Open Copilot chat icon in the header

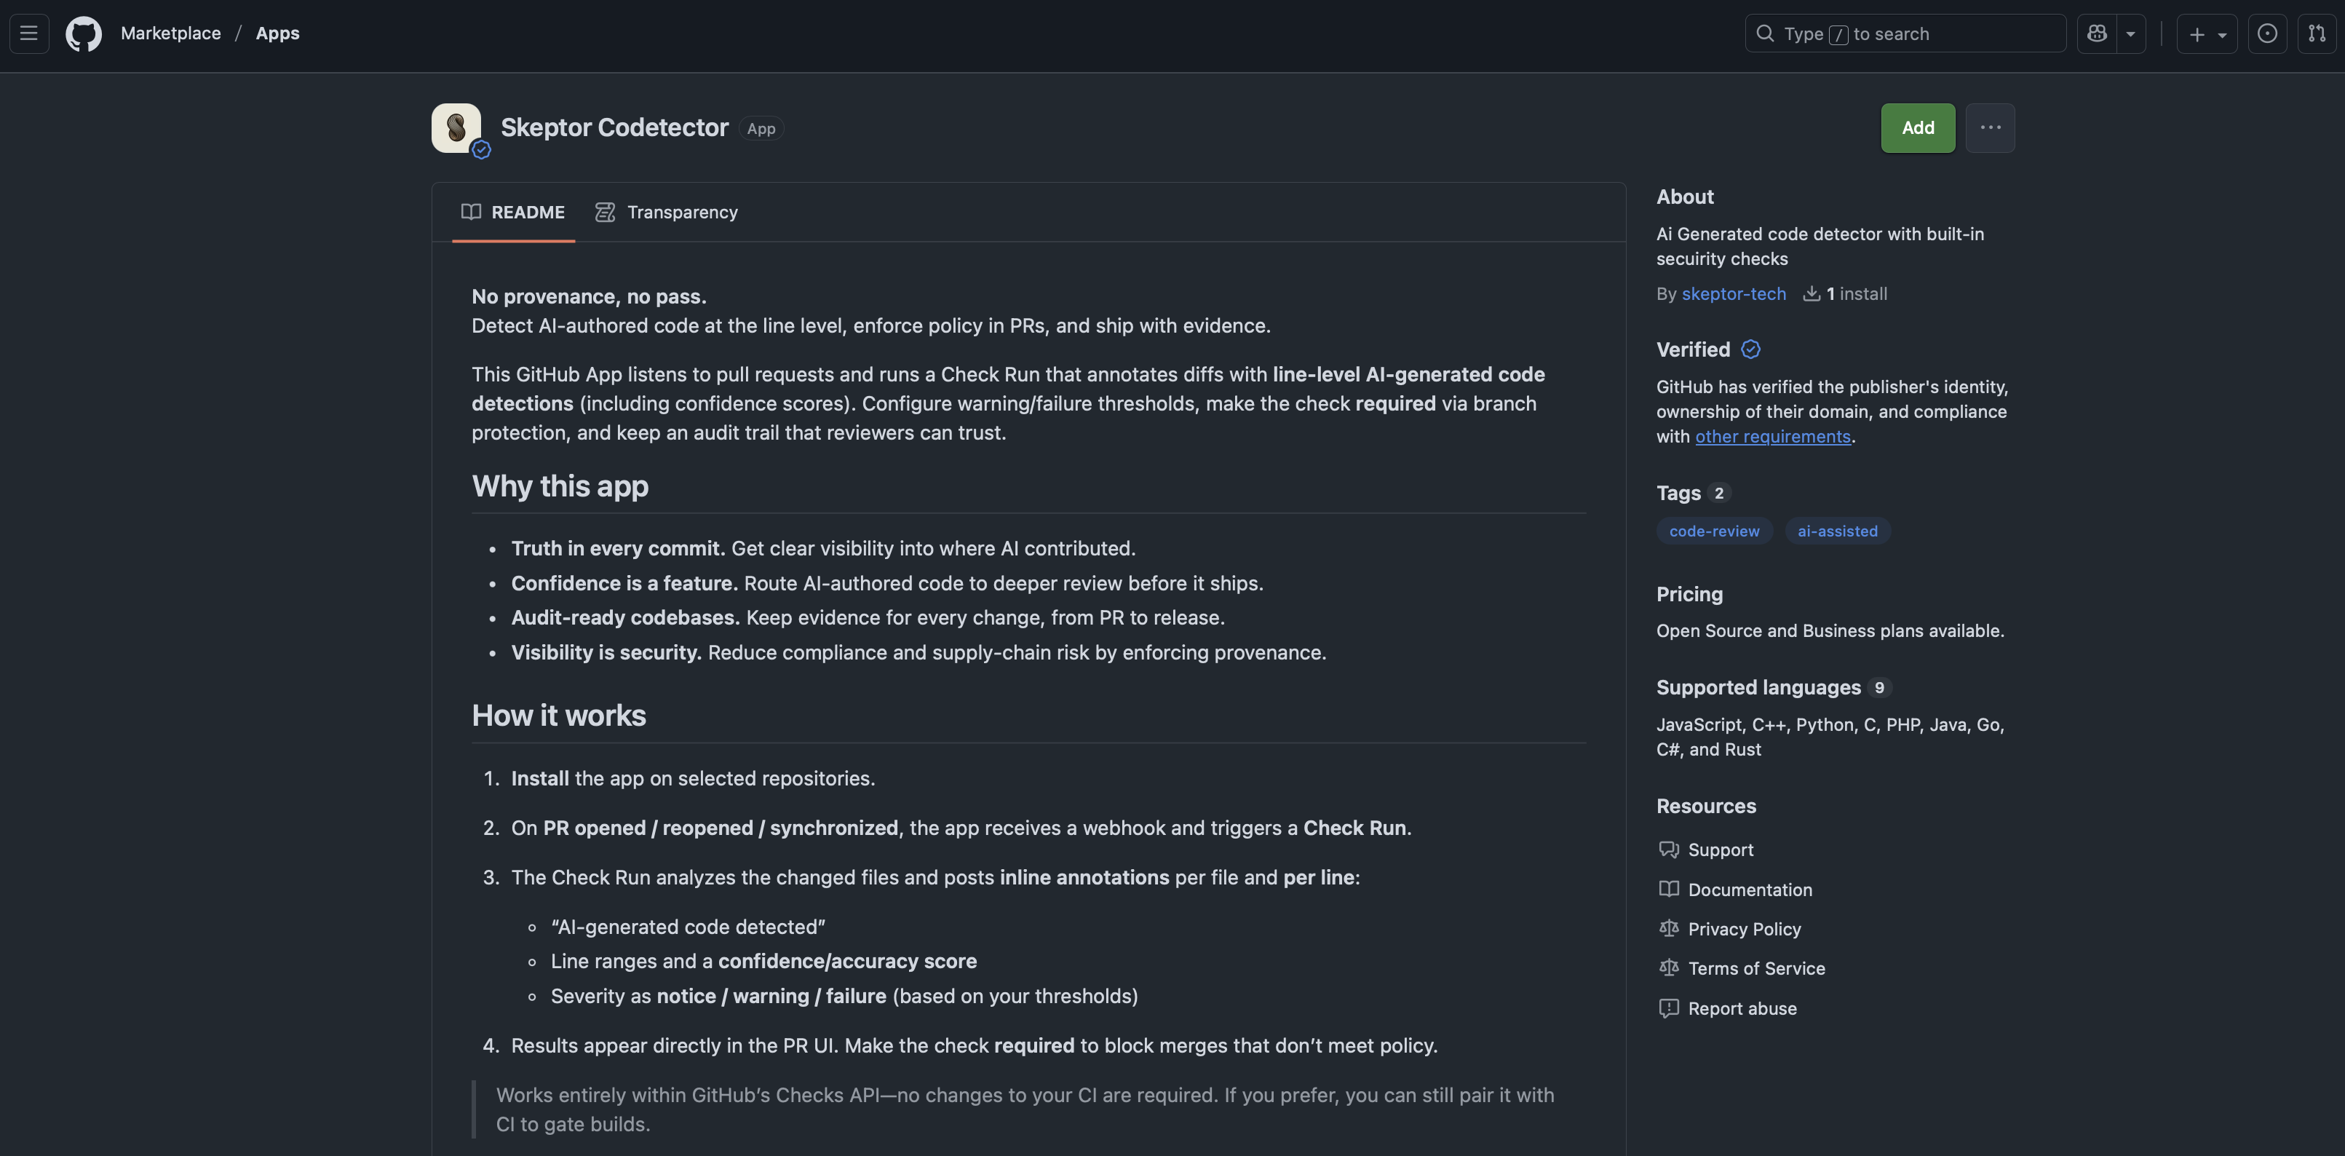pos(2098,33)
